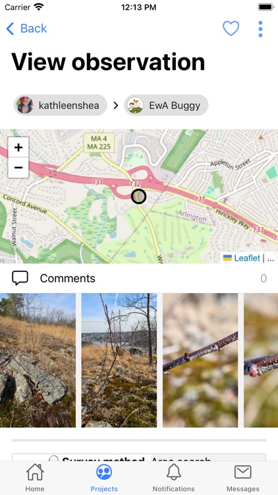Screen dimensions: 278x495
Task: Open kathleenshea's user profile chip
Action: (61, 105)
